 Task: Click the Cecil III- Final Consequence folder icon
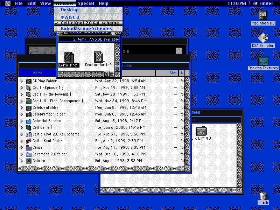click(29, 101)
